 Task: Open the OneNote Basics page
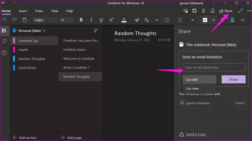[x=80, y=49]
